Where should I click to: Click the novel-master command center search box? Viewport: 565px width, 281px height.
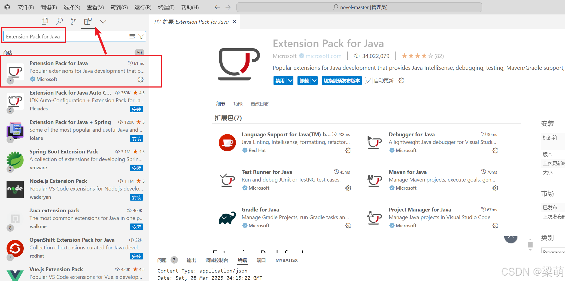pyautogui.click(x=359, y=7)
